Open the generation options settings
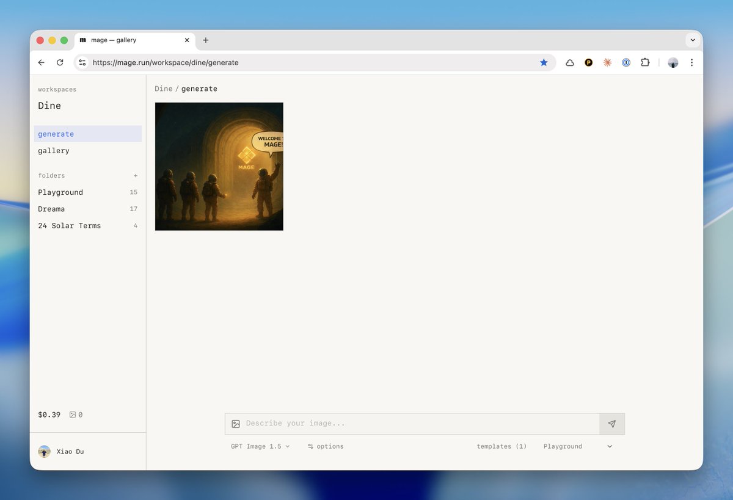 (326, 446)
